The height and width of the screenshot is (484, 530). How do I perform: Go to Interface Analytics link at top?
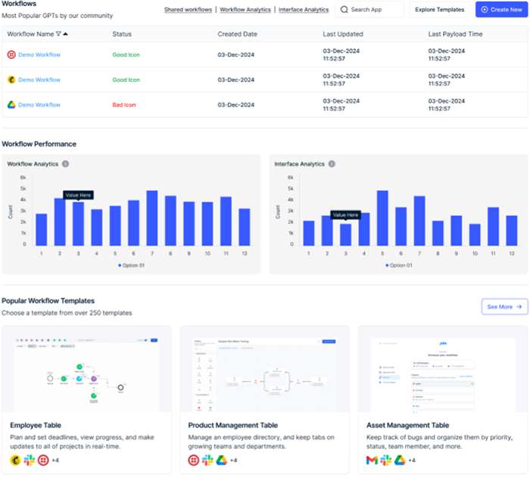point(303,10)
